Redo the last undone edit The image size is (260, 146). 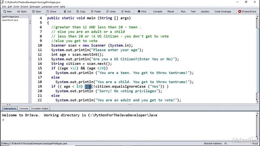pos(126,11)
